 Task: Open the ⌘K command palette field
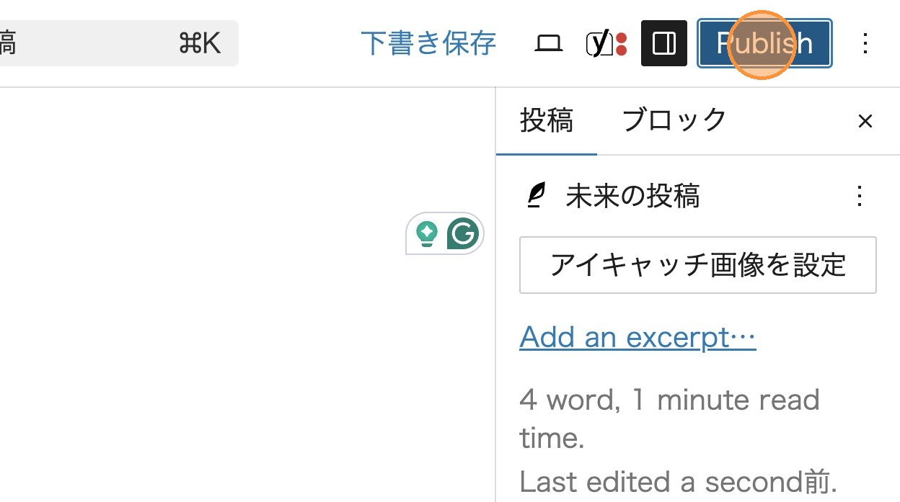click(x=119, y=44)
